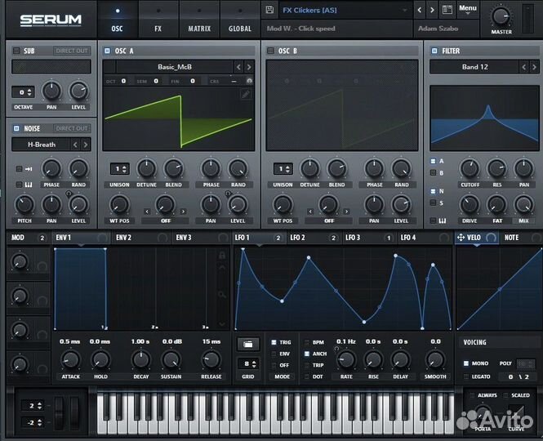
Task: Go to next preset arrow
Action: point(432,10)
